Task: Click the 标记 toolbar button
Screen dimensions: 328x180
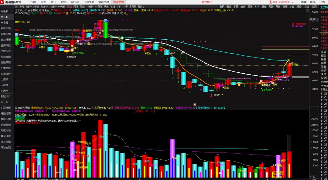Action: pos(299,6)
